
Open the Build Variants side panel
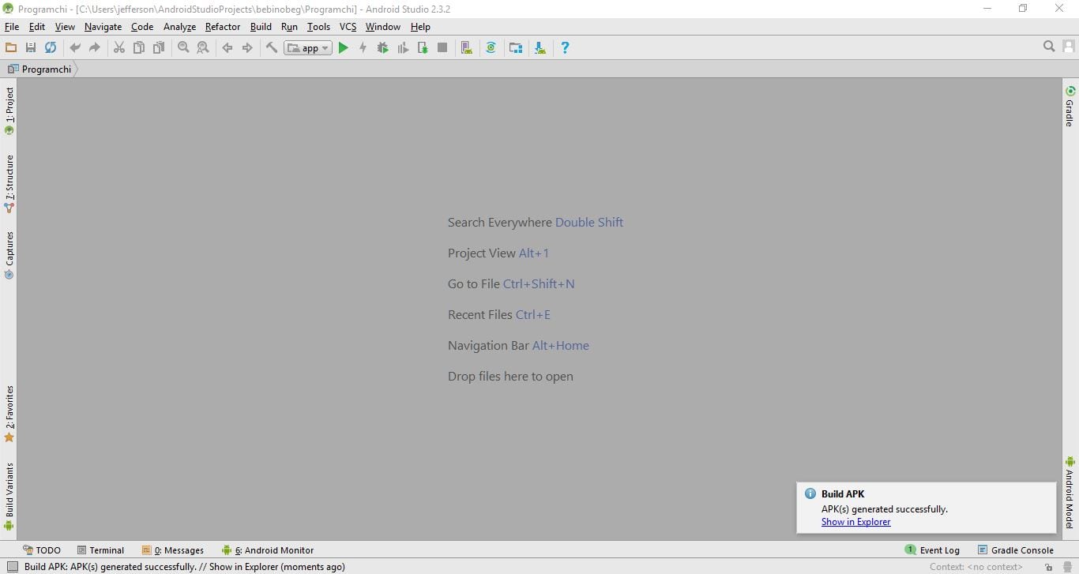(9, 497)
